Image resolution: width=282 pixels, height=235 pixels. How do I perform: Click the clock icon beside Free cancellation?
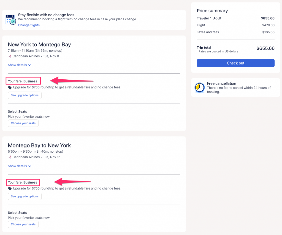[199, 88]
